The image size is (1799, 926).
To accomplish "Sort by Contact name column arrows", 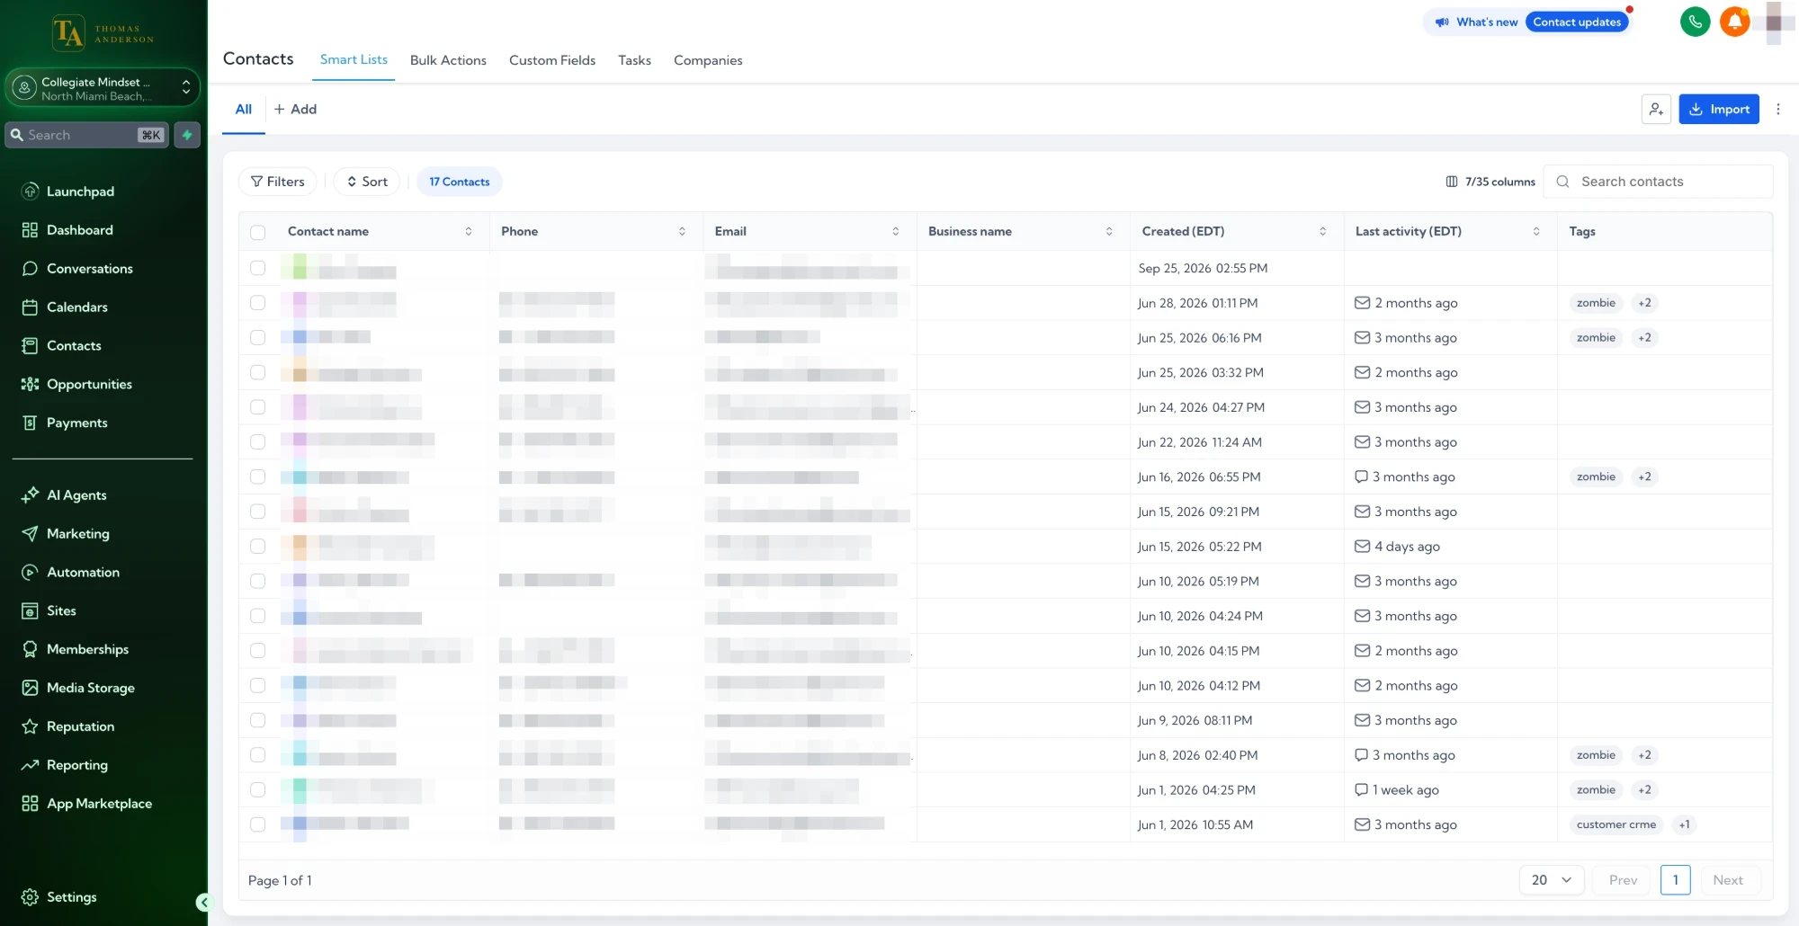I will (469, 232).
